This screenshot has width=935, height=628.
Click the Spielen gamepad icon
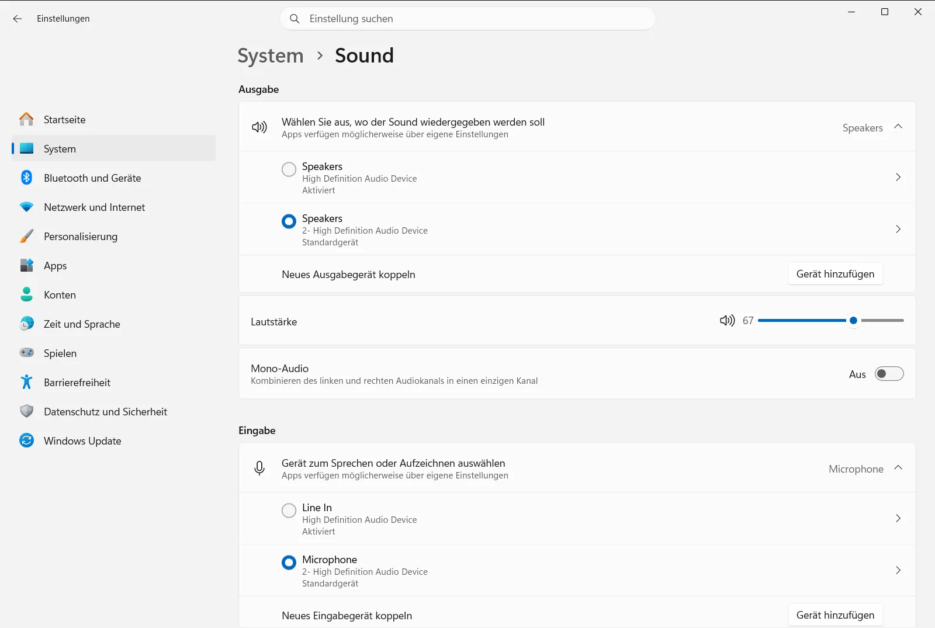[x=26, y=352]
